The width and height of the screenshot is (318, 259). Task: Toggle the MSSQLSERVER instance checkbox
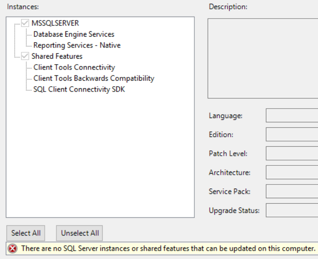point(25,23)
